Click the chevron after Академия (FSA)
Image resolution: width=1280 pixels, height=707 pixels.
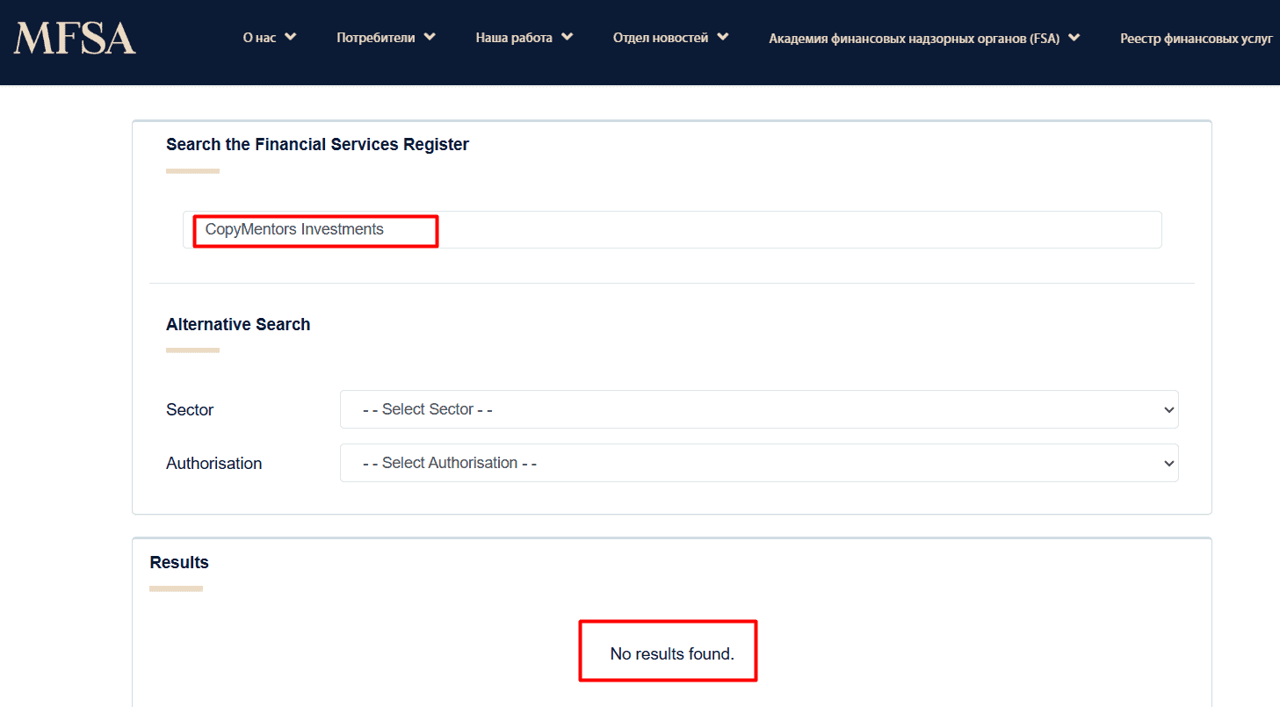pyautogui.click(x=1074, y=38)
